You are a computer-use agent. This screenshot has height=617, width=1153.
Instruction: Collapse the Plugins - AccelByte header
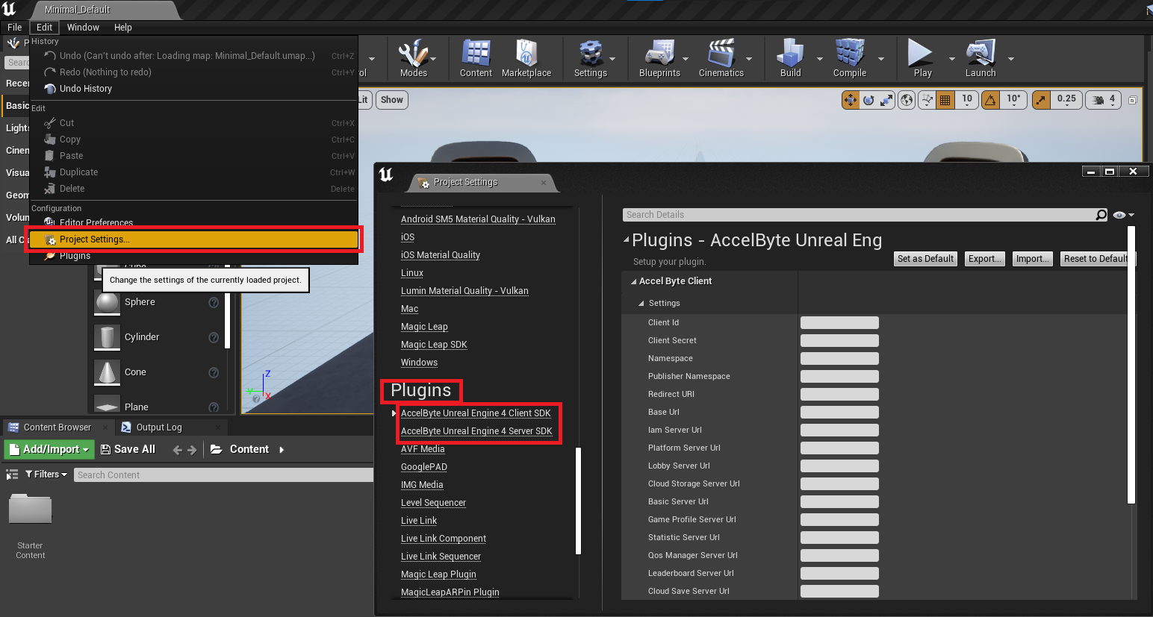[627, 240]
